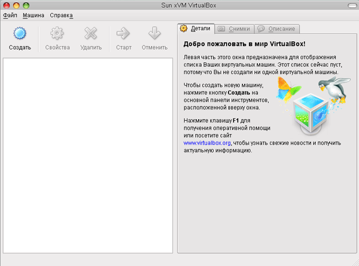This screenshot has height=266, width=359.
Task: Click the Свойства (Settings) gear icon
Action: 57,33
